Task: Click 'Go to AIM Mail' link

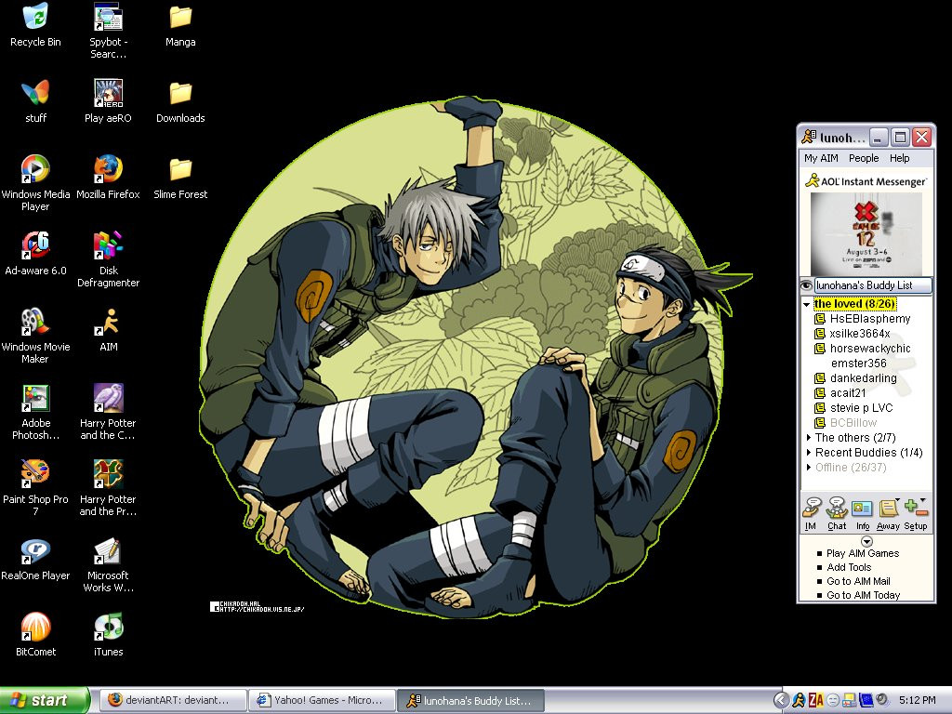Action: [858, 581]
